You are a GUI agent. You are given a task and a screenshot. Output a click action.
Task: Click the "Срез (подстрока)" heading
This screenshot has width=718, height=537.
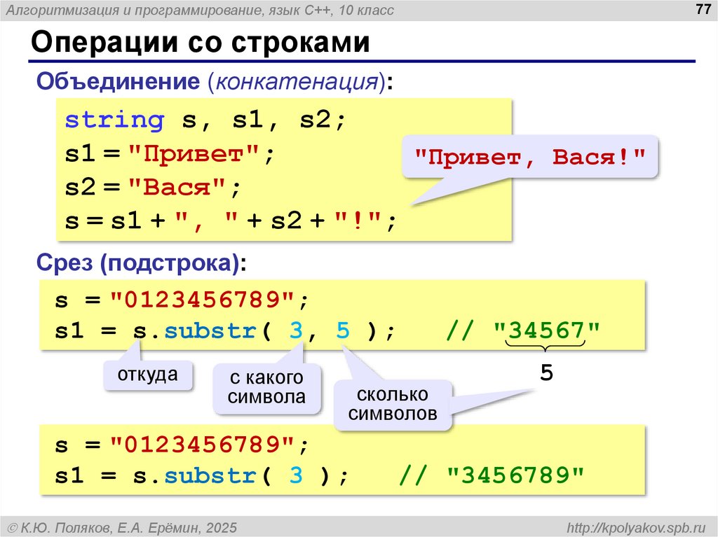(x=141, y=264)
